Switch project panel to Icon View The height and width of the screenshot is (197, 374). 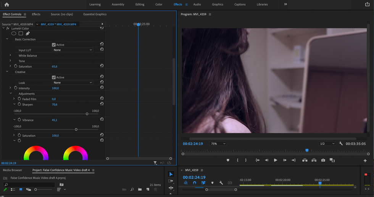pos(21,190)
